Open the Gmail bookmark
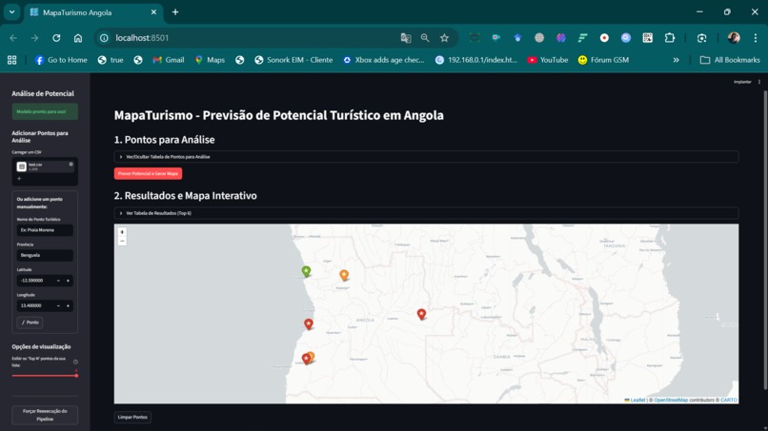This screenshot has width=768, height=431. point(169,60)
